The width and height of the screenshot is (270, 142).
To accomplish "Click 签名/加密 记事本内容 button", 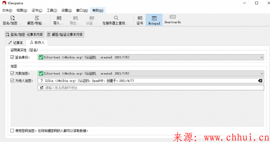I will tap(25, 35).
